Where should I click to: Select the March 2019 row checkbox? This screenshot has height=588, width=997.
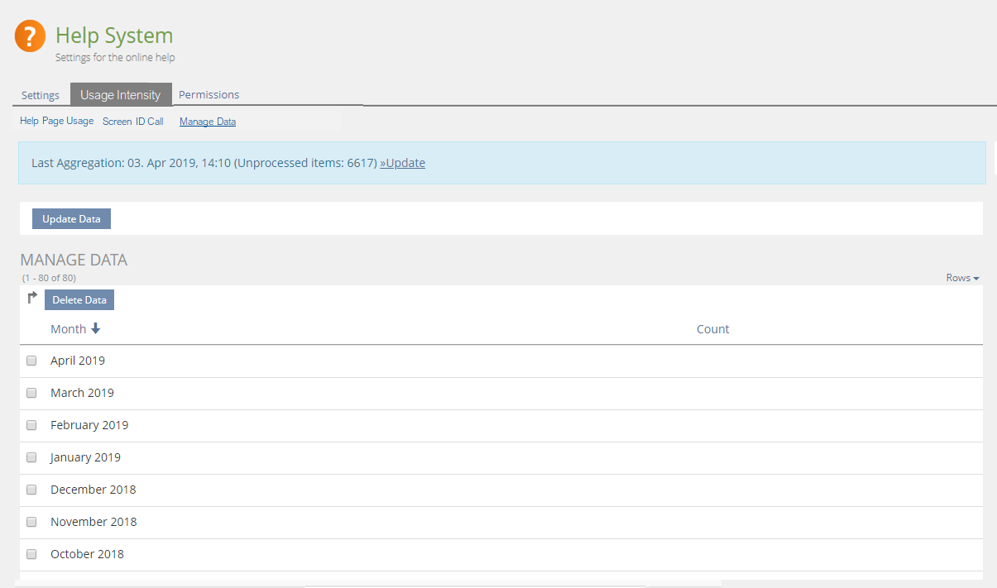tap(31, 393)
